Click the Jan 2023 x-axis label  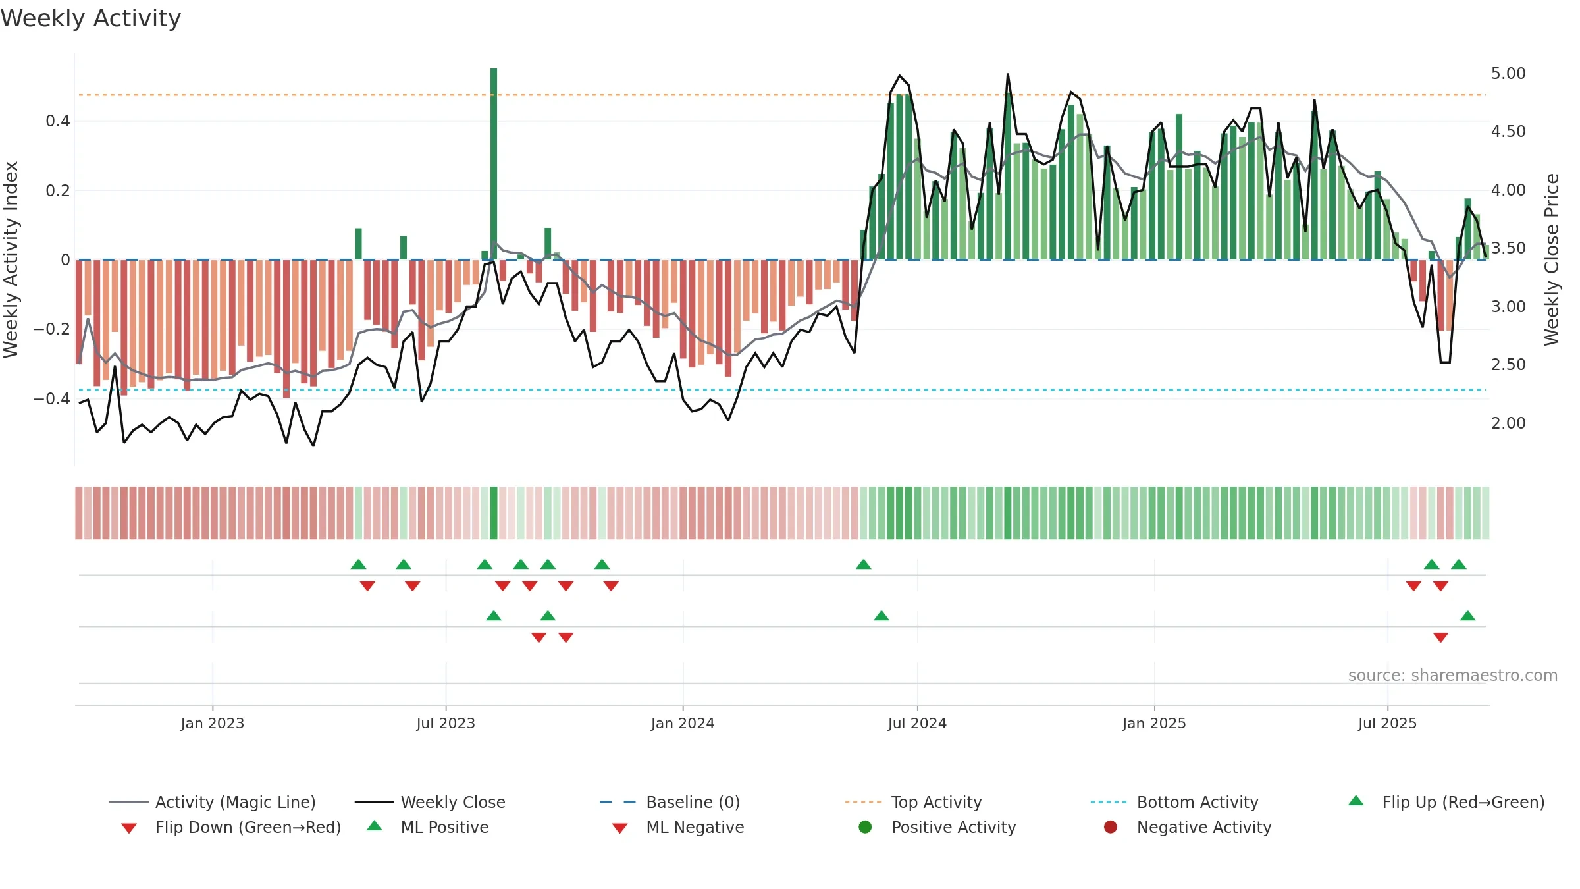pyautogui.click(x=213, y=724)
